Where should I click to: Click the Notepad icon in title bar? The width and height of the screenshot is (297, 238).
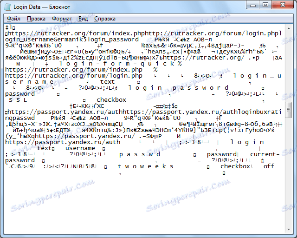(x=7, y=7)
